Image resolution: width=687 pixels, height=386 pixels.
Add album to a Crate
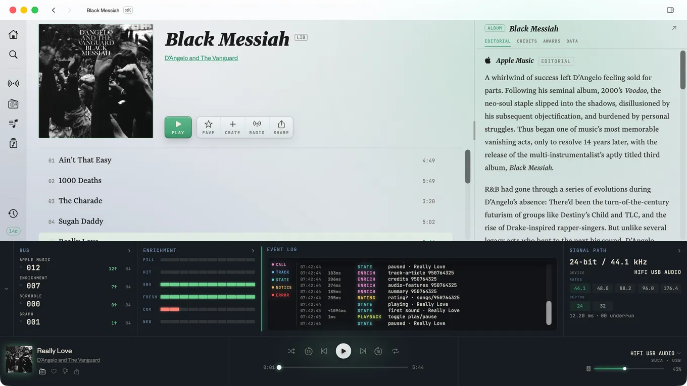pyautogui.click(x=232, y=127)
